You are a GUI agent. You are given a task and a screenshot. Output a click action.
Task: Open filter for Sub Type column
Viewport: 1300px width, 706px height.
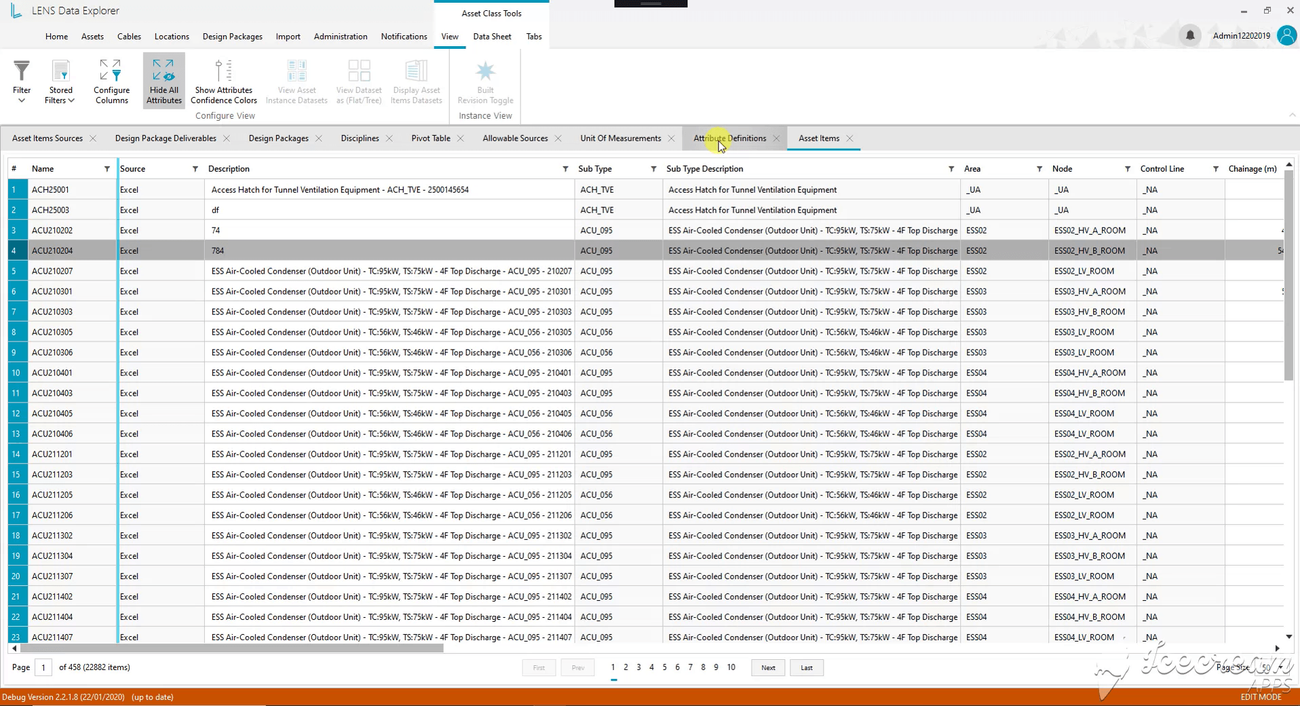(653, 169)
